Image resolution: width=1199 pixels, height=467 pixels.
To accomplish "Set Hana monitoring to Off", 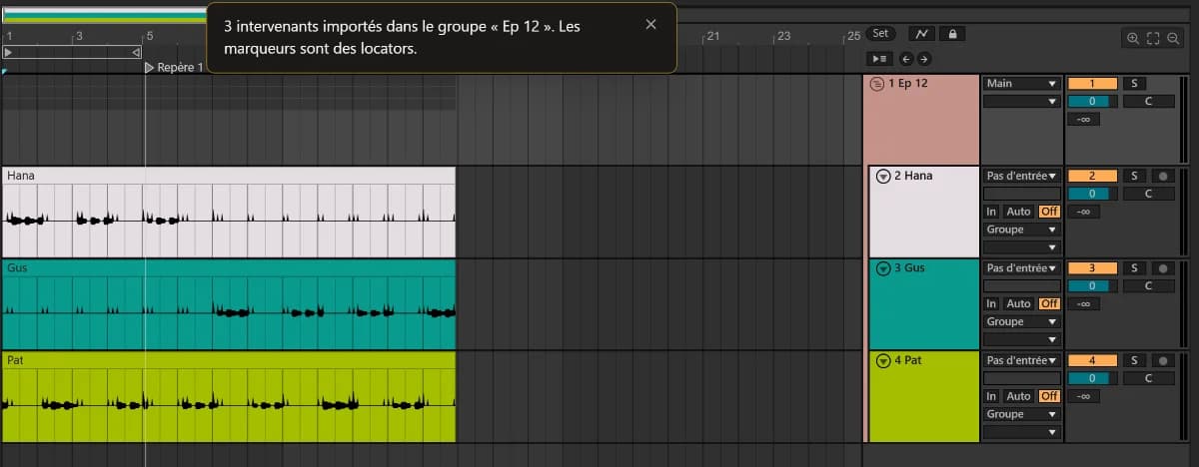I will pos(1049,212).
